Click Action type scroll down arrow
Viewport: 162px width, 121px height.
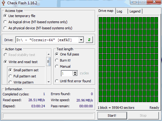[49, 82]
